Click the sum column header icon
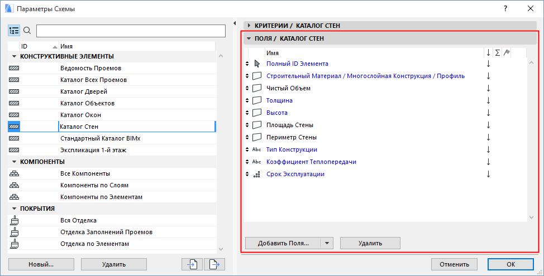Screen dimensions: 544x276 (498, 52)
